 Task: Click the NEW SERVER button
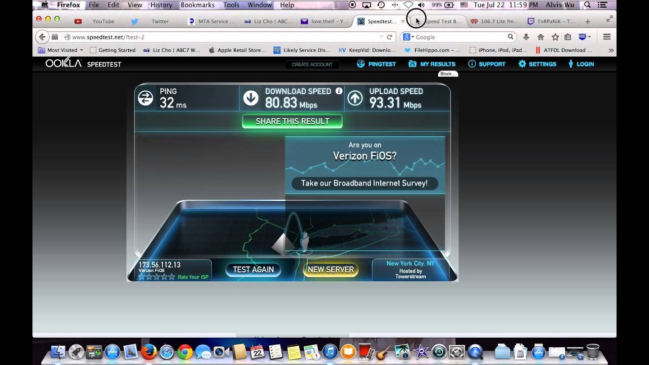pyautogui.click(x=331, y=270)
